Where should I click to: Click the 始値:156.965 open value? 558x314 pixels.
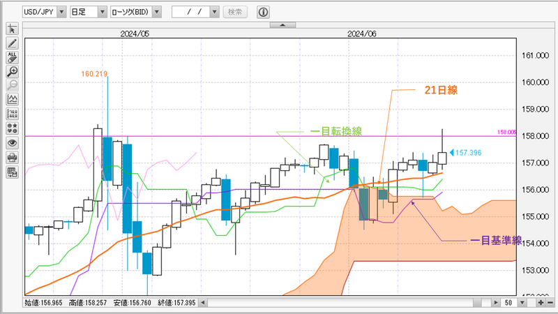43,303
